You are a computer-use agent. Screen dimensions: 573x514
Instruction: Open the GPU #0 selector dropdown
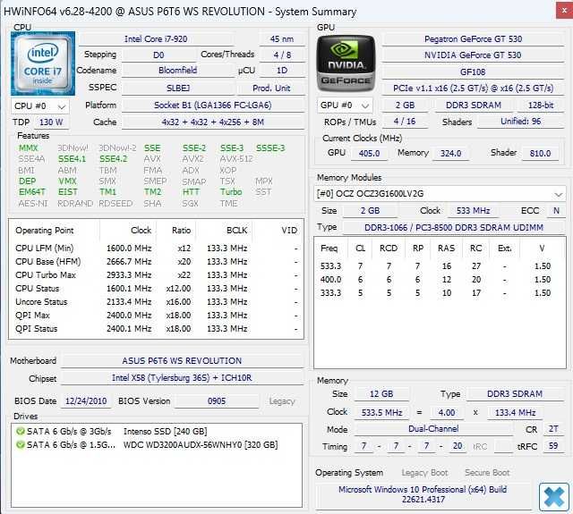[x=345, y=105]
